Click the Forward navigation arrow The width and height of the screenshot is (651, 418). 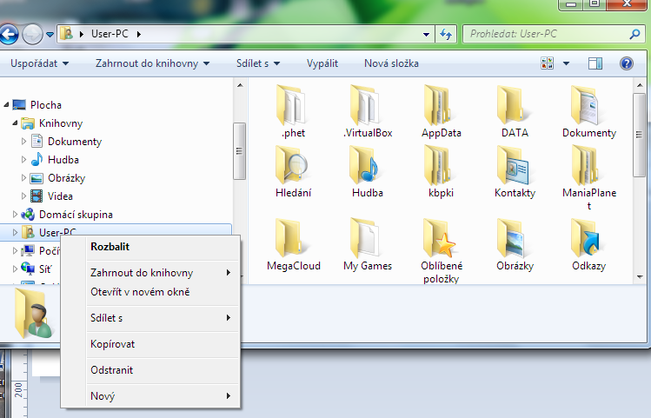[32, 34]
